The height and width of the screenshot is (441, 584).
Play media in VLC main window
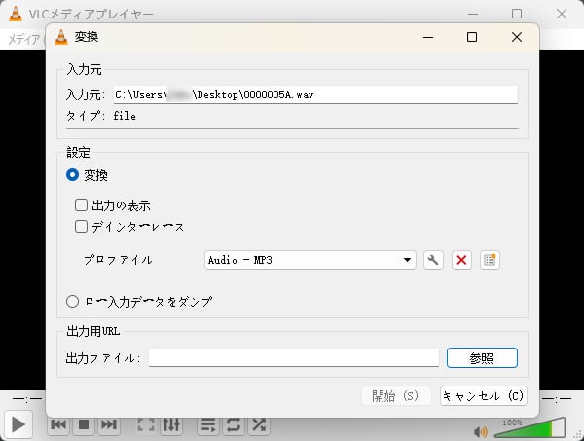tap(18, 424)
